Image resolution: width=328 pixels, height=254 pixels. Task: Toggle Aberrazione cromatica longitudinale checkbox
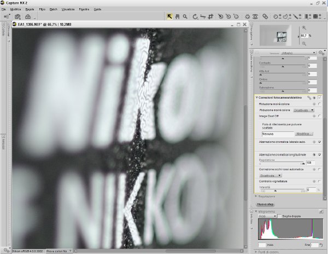[319, 155]
